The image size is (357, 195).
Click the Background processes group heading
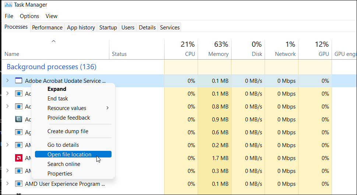52,67
